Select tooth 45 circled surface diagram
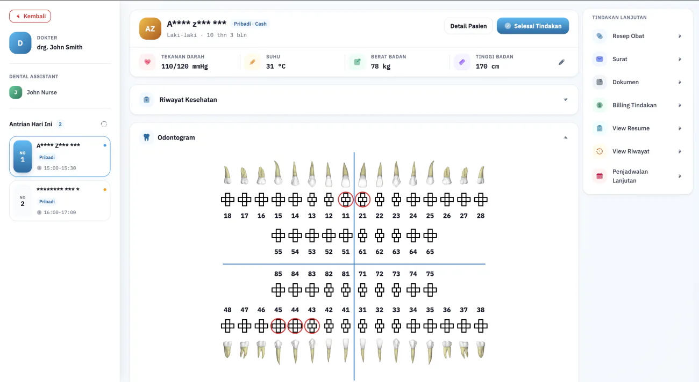 click(278, 326)
